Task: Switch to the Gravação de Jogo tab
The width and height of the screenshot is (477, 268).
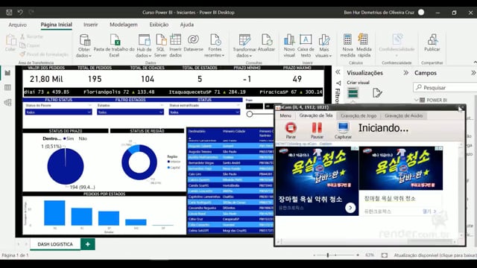Action: tap(358, 116)
